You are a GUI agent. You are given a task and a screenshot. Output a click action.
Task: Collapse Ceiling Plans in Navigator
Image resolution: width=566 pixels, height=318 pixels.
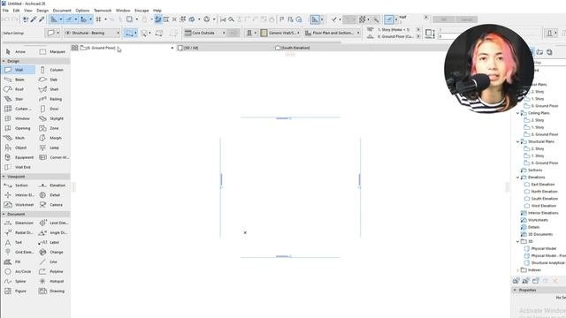(x=518, y=113)
